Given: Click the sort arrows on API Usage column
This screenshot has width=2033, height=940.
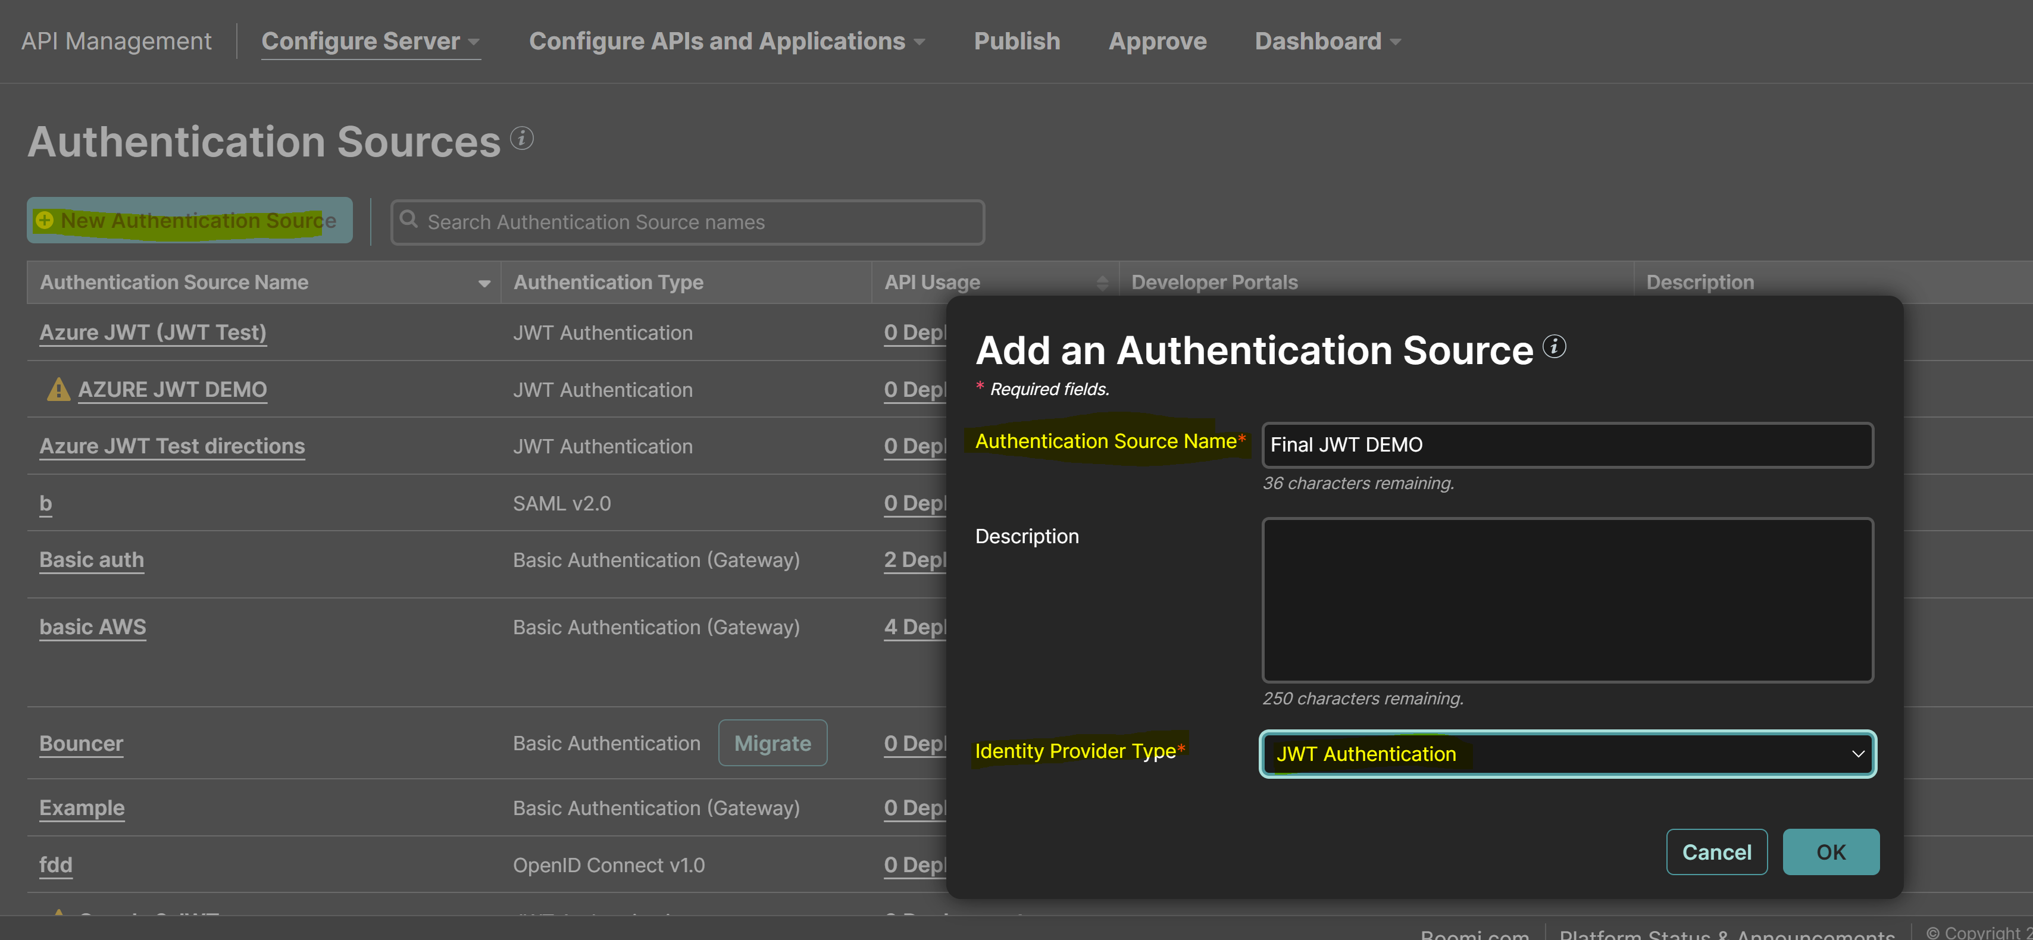Looking at the screenshot, I should point(1103,282).
